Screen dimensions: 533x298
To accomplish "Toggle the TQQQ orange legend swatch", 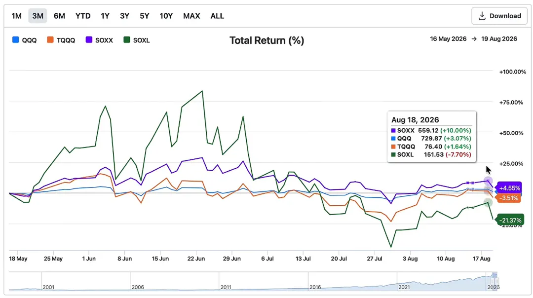I will pyautogui.click(x=50, y=40).
